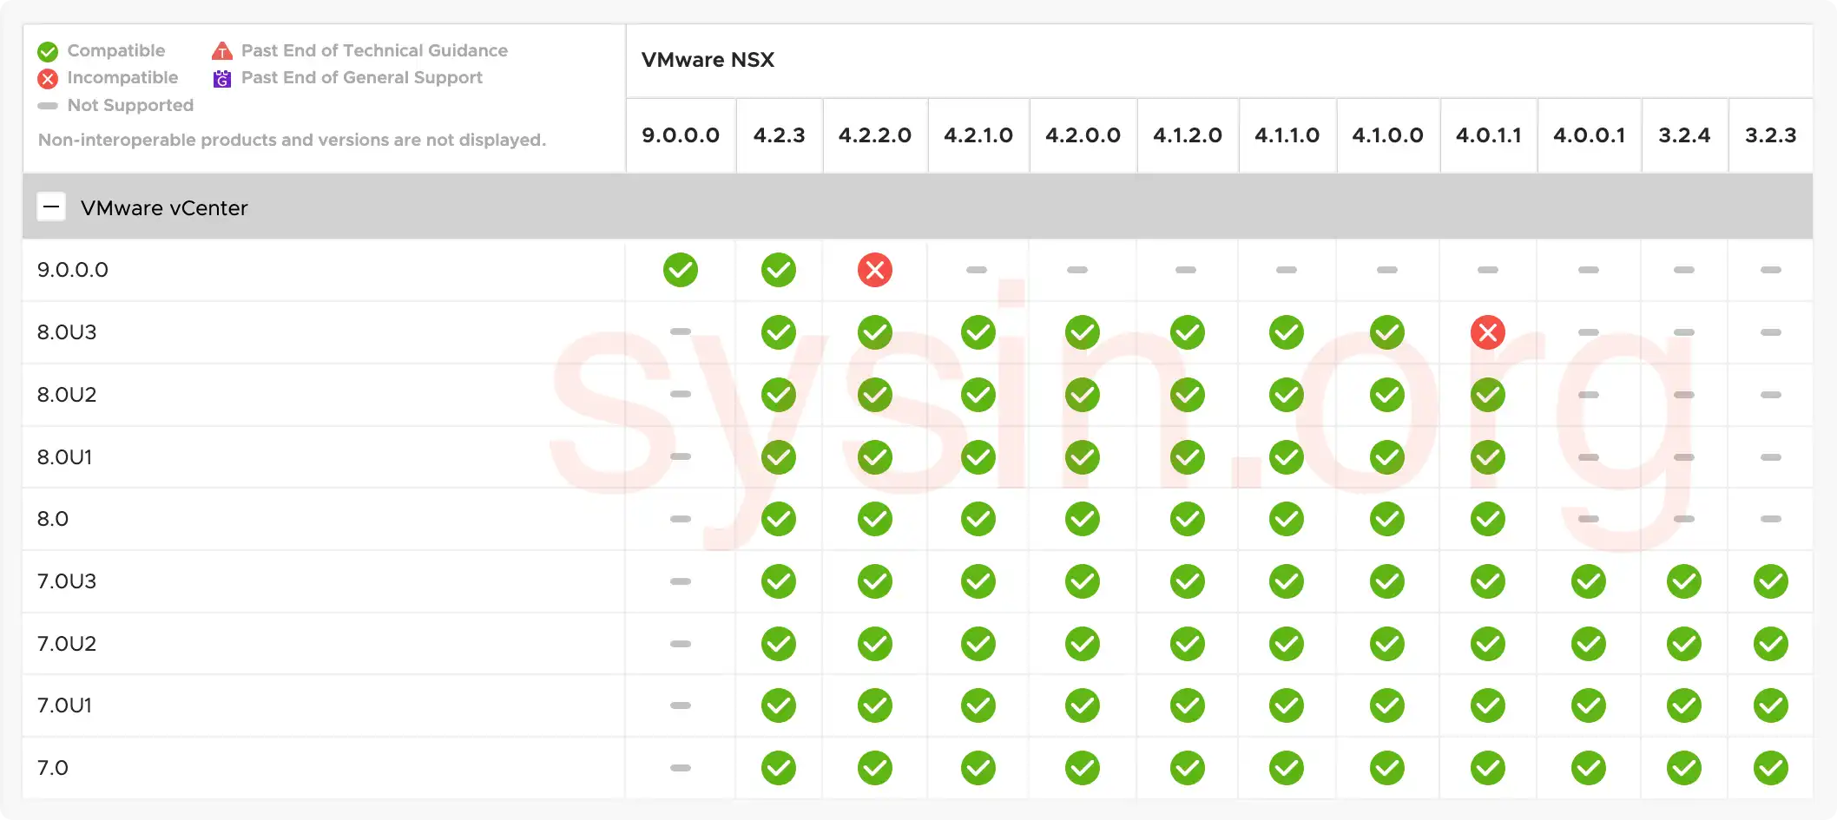Screen dimensions: 1837x820
Task: Select the Compatible checkmark for 8.0U2 under NSX 4.2.3
Action: tap(779, 395)
